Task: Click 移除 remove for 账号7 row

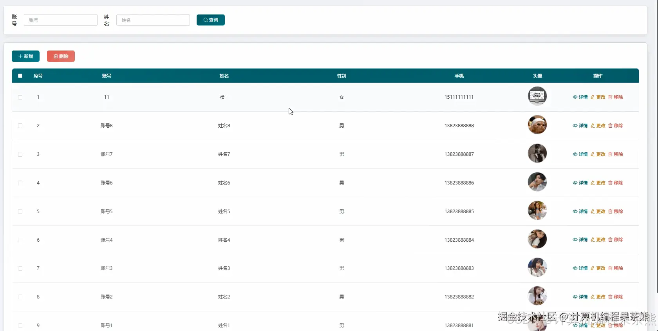Action: click(616, 154)
